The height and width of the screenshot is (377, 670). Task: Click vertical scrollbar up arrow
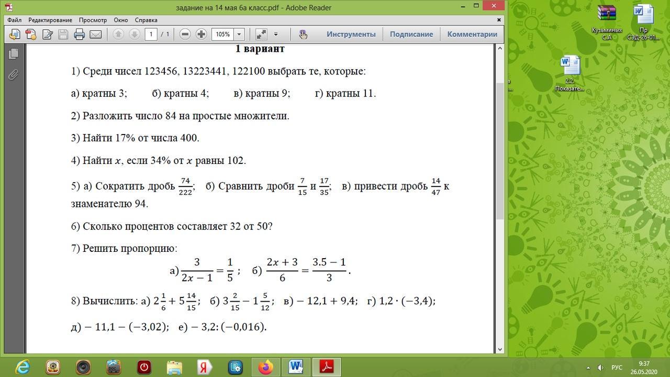(x=500, y=48)
